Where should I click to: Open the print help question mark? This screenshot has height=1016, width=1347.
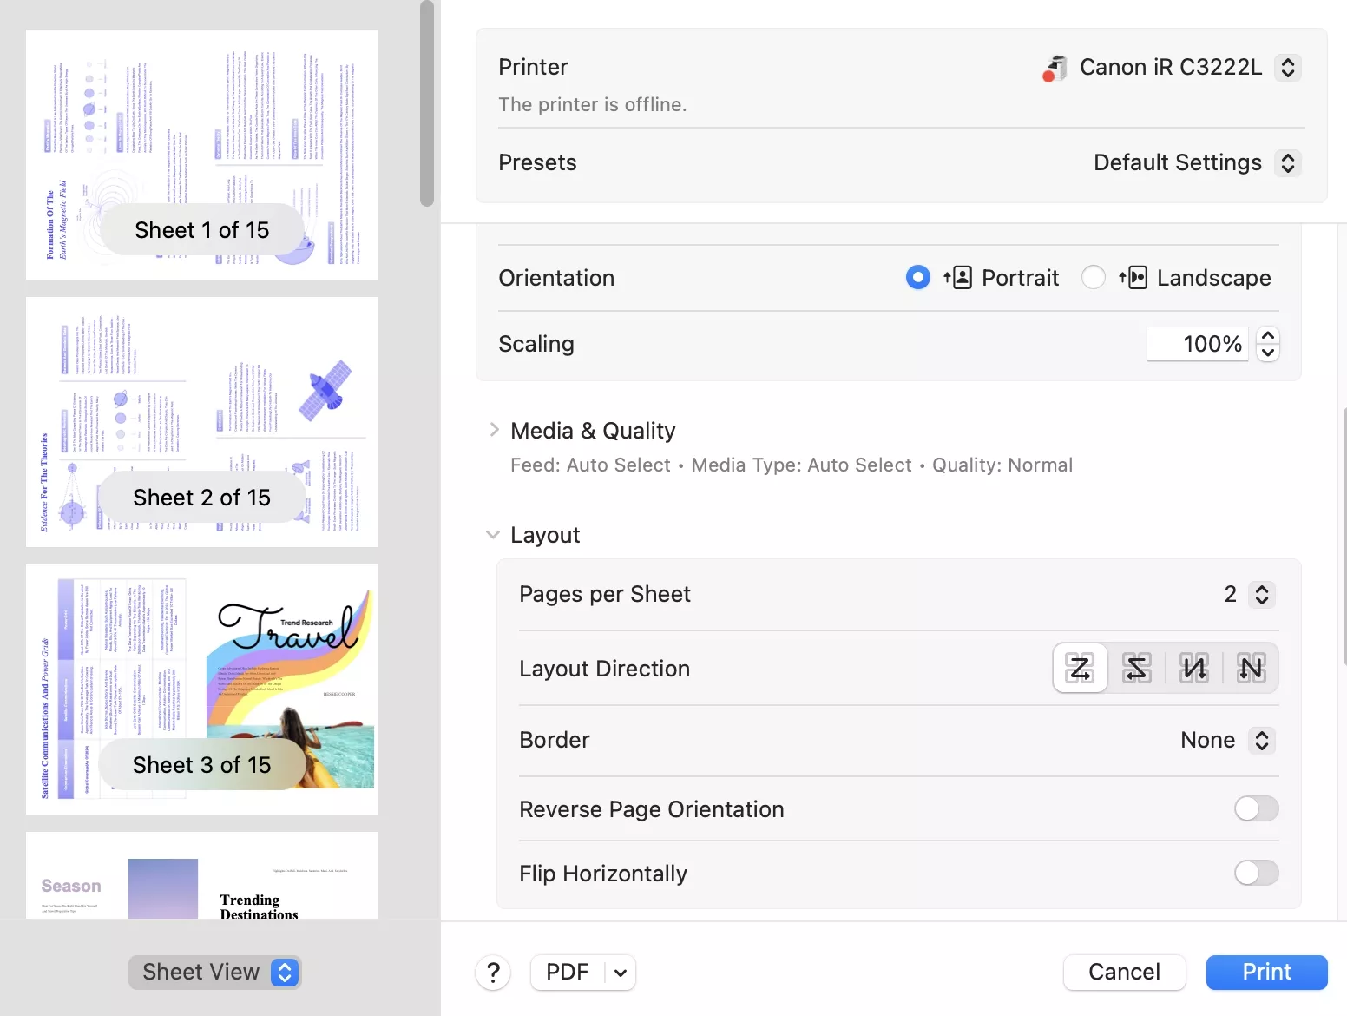click(493, 973)
